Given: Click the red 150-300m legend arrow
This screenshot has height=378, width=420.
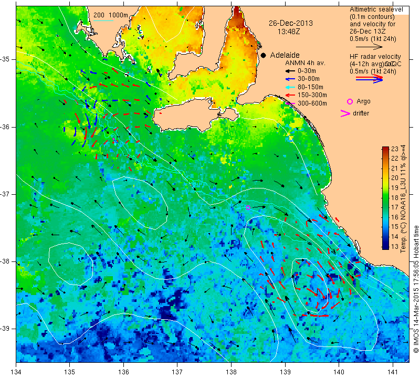Looking at the screenshot, I should click(289, 95).
